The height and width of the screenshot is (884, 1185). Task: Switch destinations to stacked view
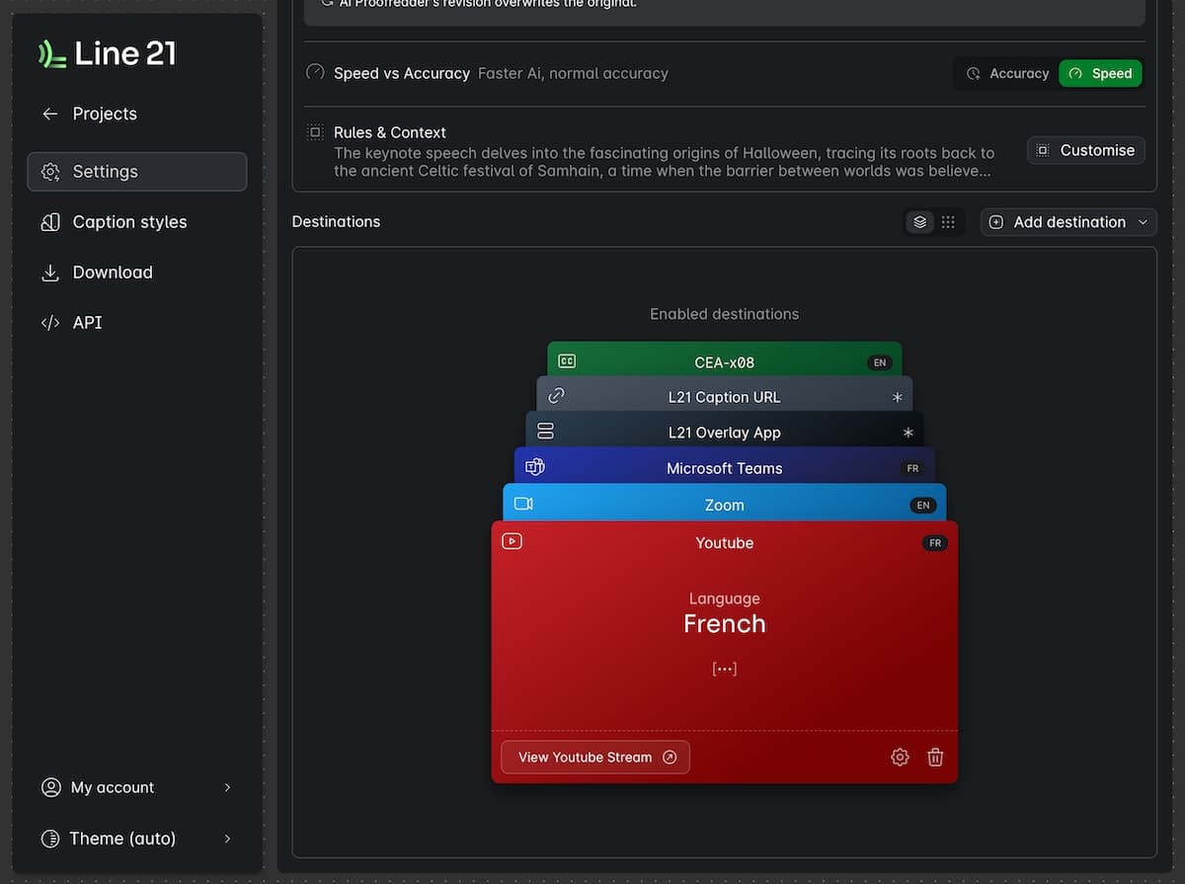point(920,222)
